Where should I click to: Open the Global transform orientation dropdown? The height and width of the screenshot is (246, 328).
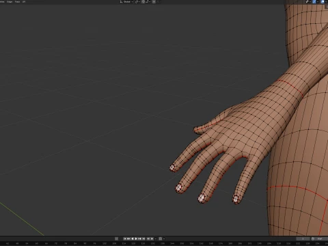click(x=126, y=1)
